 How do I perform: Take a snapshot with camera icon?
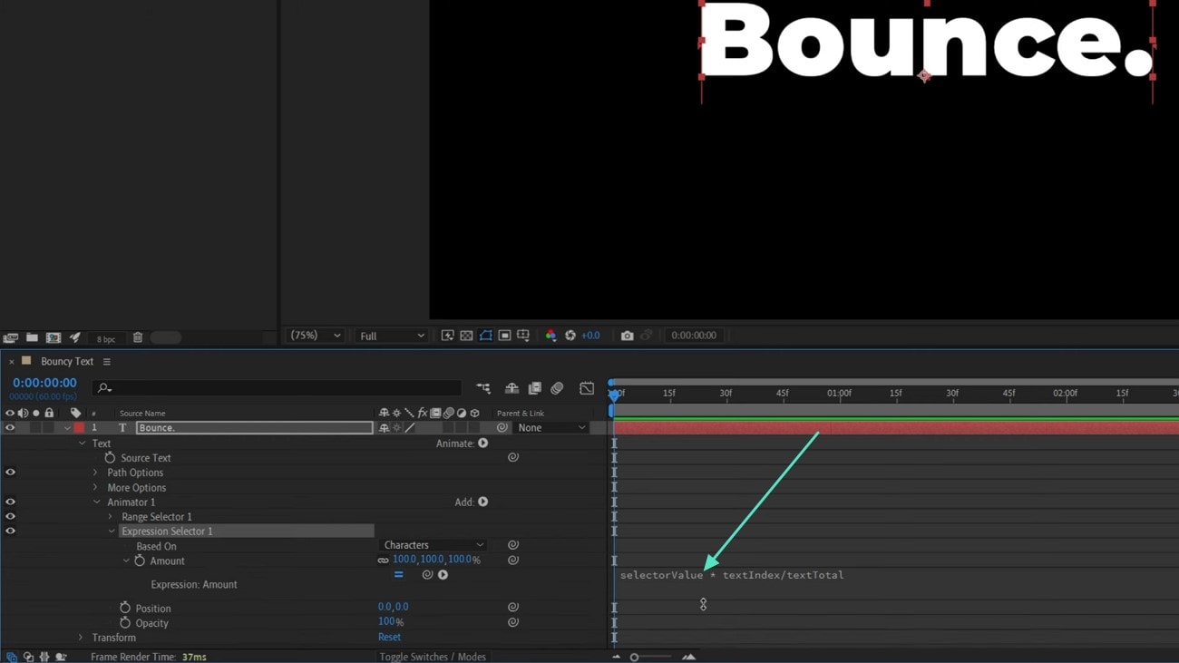click(627, 336)
